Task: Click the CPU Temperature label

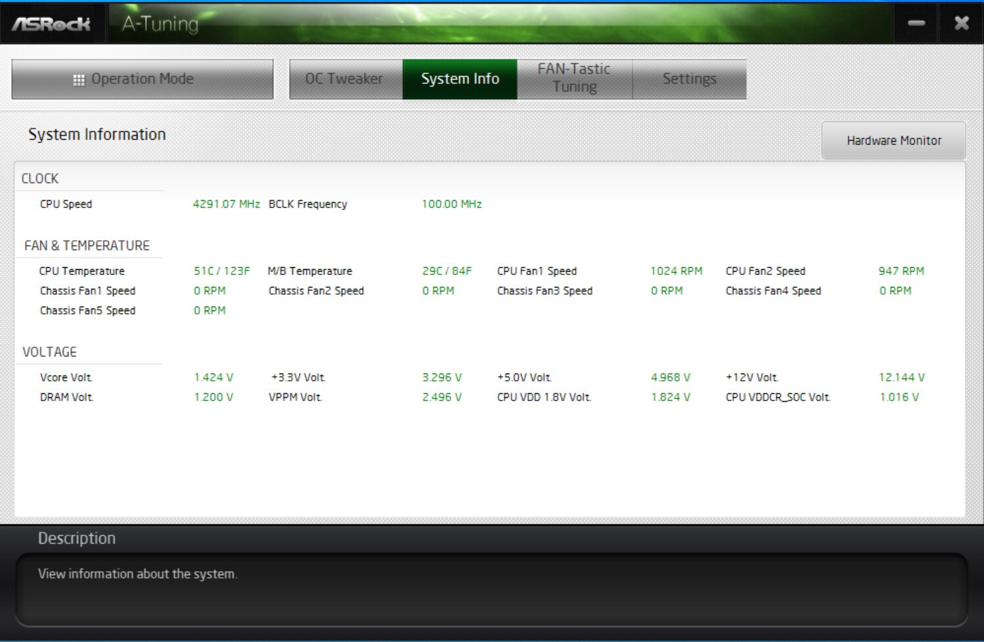Action: point(81,271)
